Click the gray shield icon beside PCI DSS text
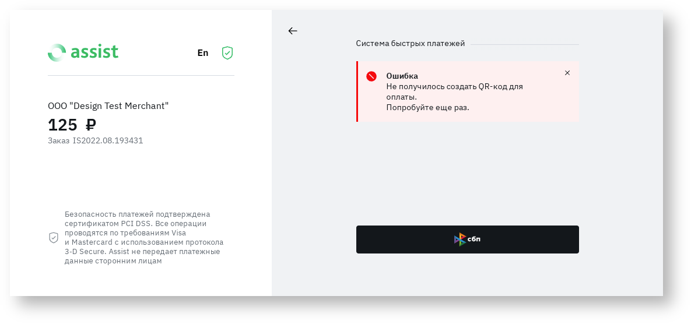 click(54, 238)
